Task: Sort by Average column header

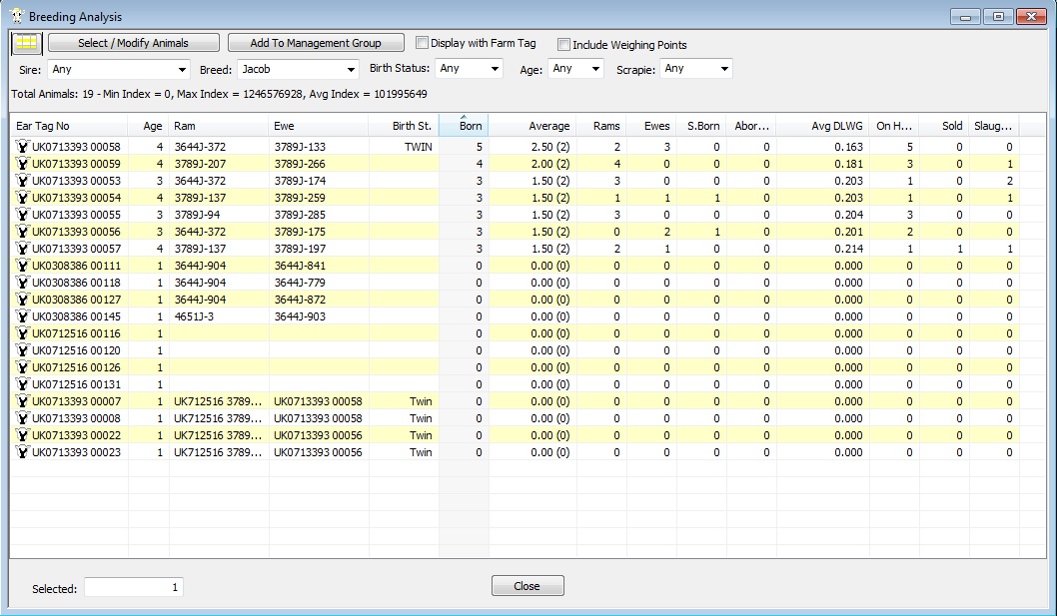Action: pyautogui.click(x=532, y=126)
